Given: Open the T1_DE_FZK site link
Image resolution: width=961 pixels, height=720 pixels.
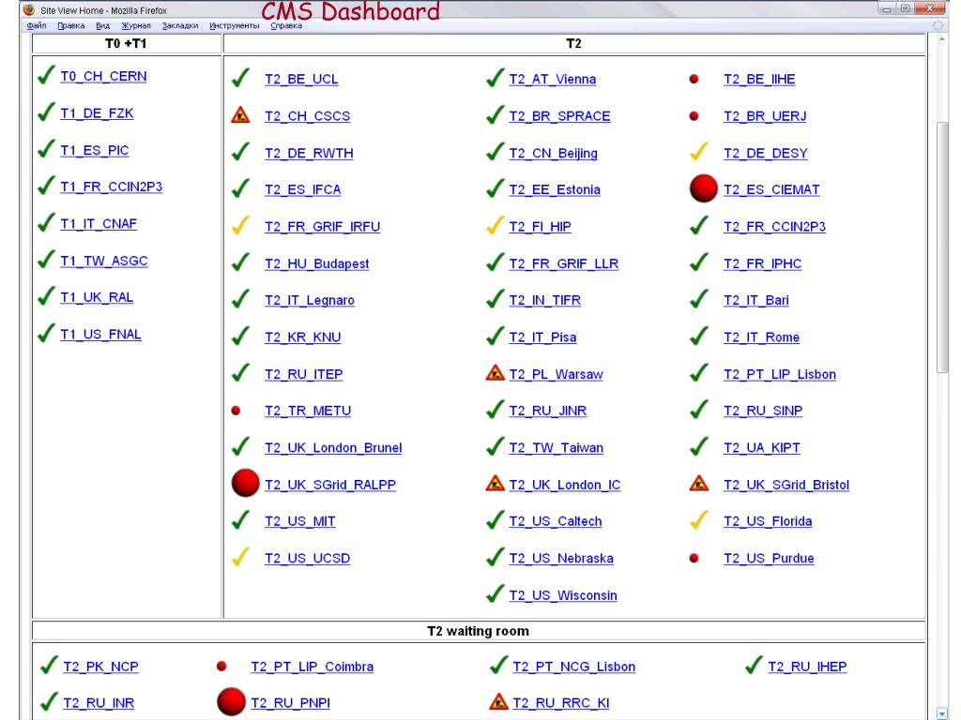Looking at the screenshot, I should click(97, 113).
